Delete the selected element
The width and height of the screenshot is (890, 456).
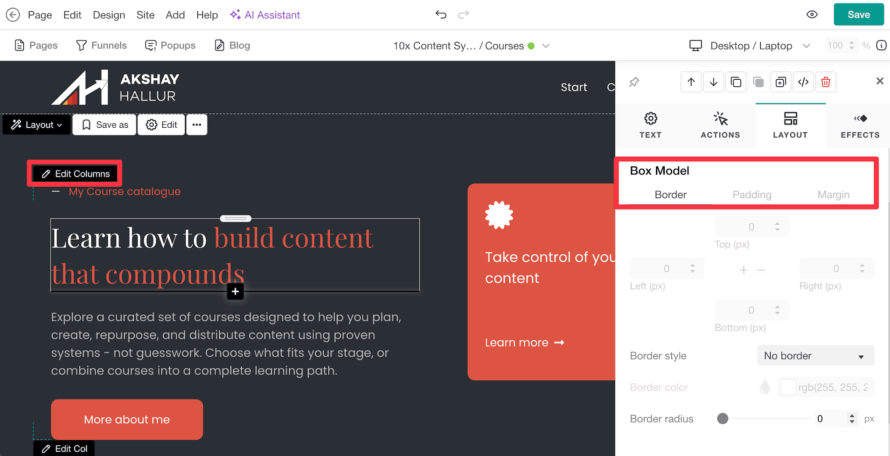[826, 82]
